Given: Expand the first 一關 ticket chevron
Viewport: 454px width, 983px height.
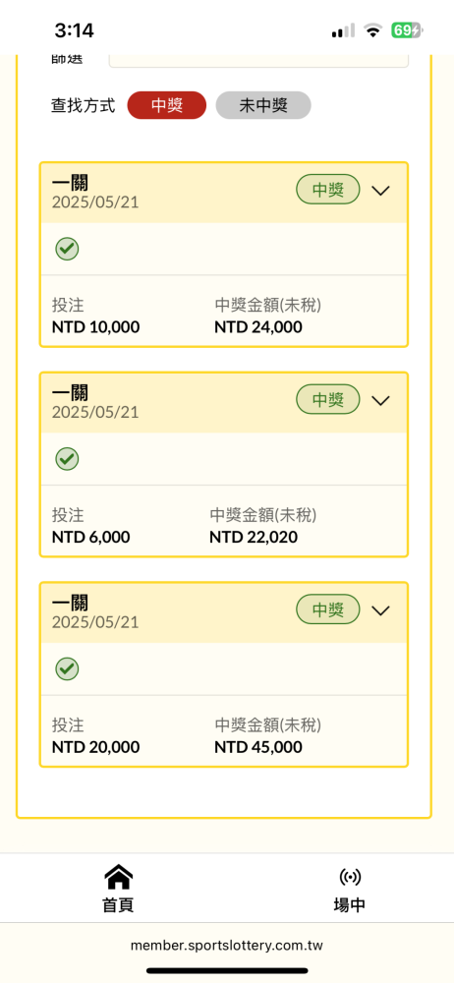Looking at the screenshot, I should [380, 191].
